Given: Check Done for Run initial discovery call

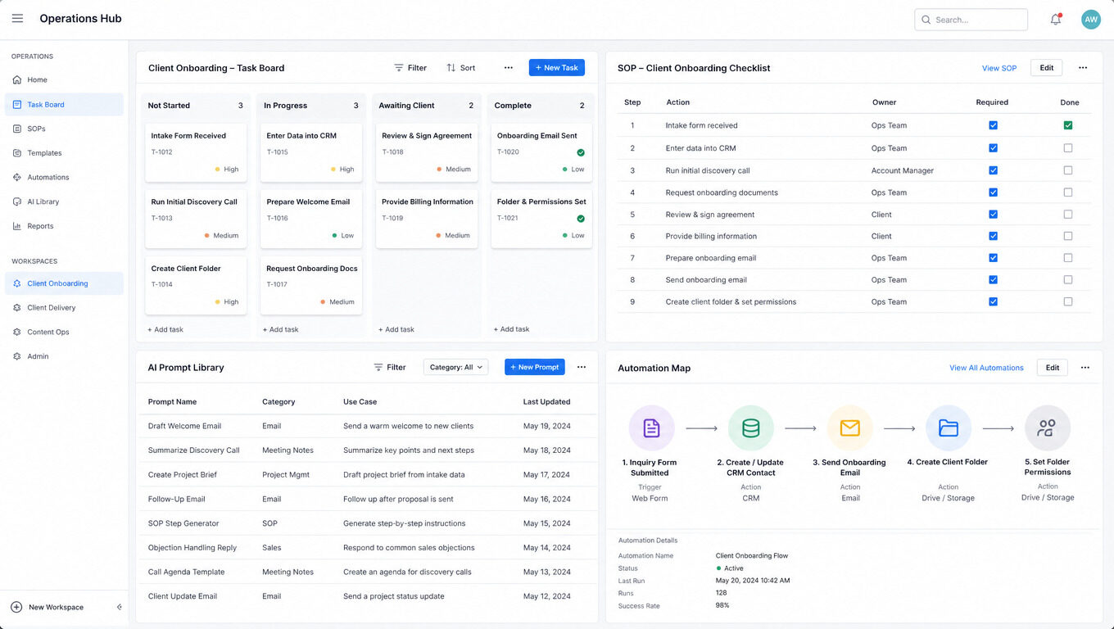Looking at the screenshot, I should point(1068,170).
